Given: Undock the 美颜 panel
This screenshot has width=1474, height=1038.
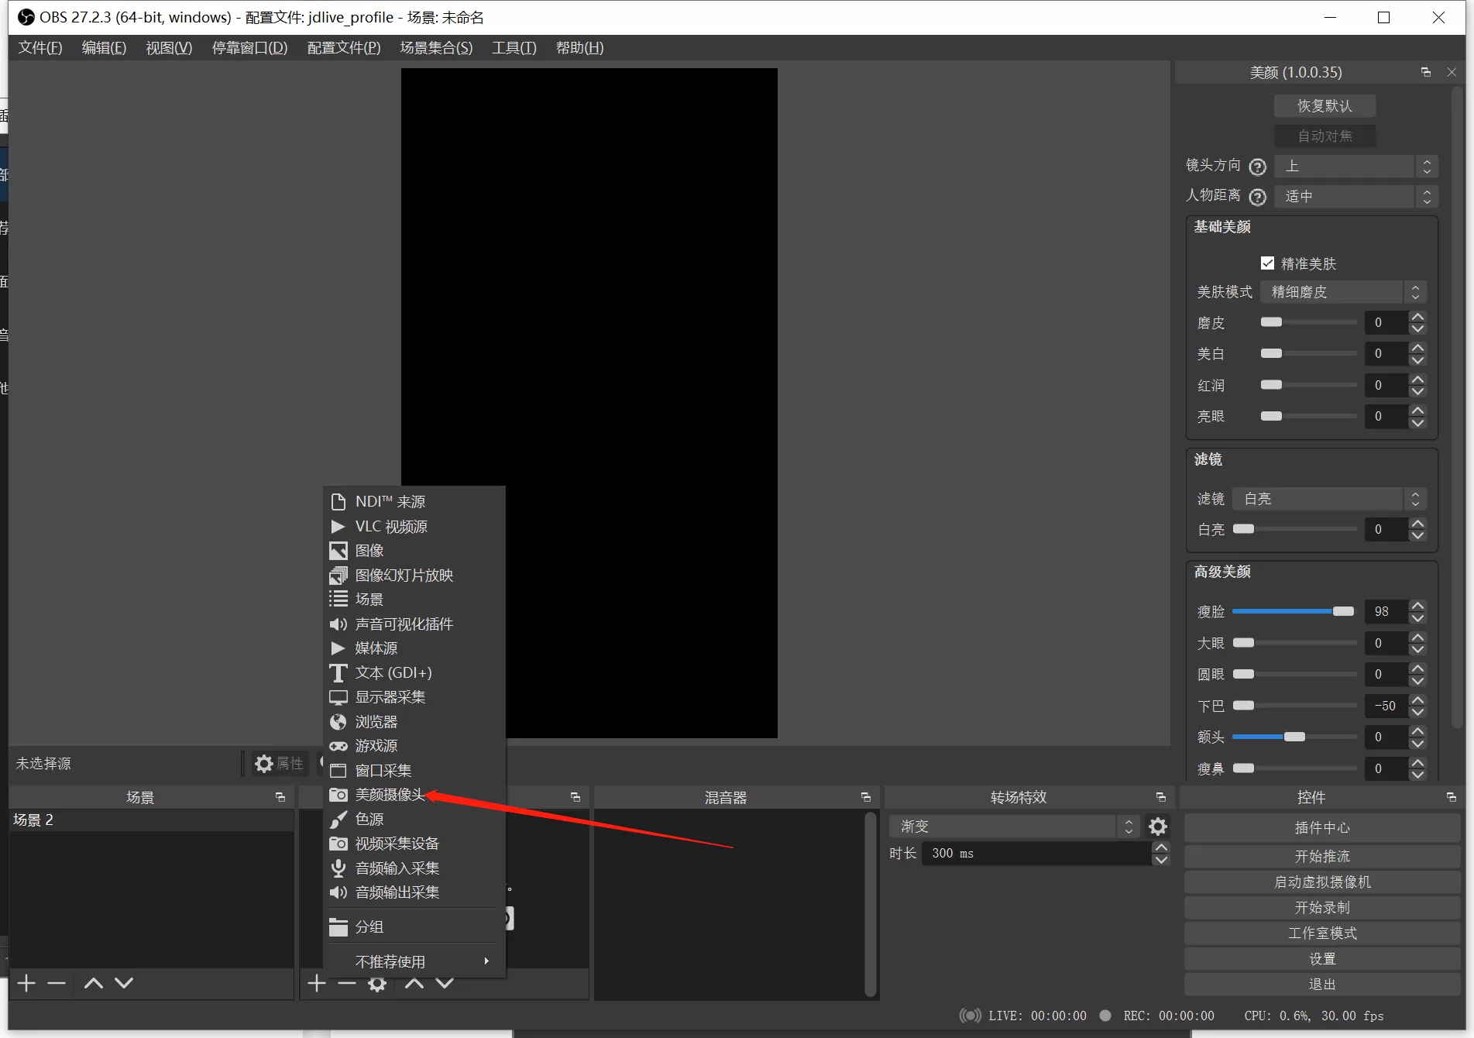Looking at the screenshot, I should tap(1425, 72).
